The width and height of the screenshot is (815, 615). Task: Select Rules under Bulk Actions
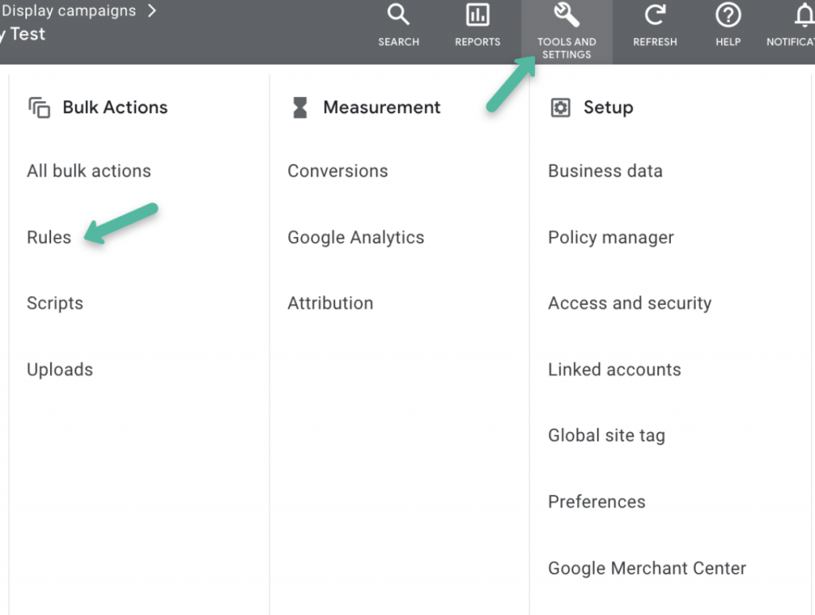pos(49,237)
